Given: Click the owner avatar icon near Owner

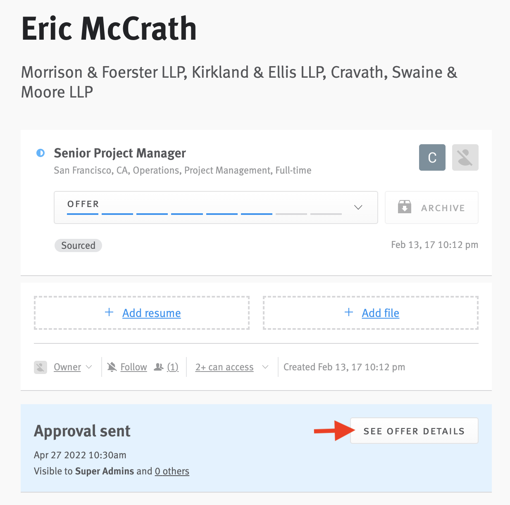Looking at the screenshot, I should click(40, 367).
